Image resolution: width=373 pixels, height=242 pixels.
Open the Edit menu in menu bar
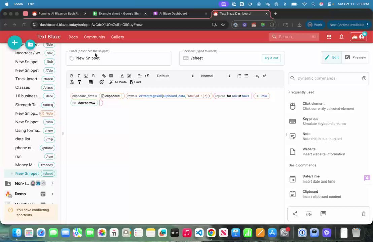[31, 4]
